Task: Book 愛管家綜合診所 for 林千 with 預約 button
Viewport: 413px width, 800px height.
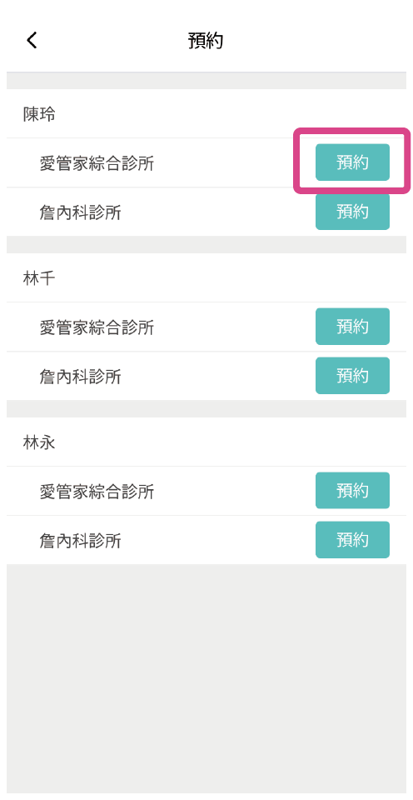Action: [x=352, y=327]
